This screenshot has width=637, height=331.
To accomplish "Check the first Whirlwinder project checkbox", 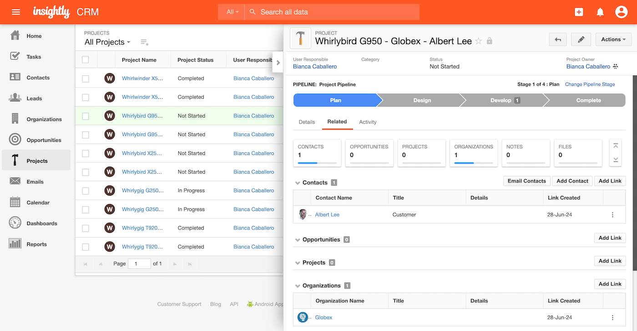I will coord(86,79).
